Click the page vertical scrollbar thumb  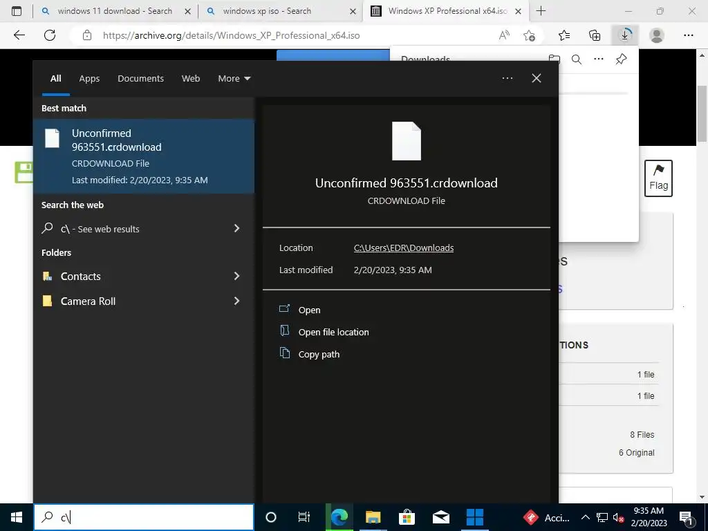tap(701, 113)
